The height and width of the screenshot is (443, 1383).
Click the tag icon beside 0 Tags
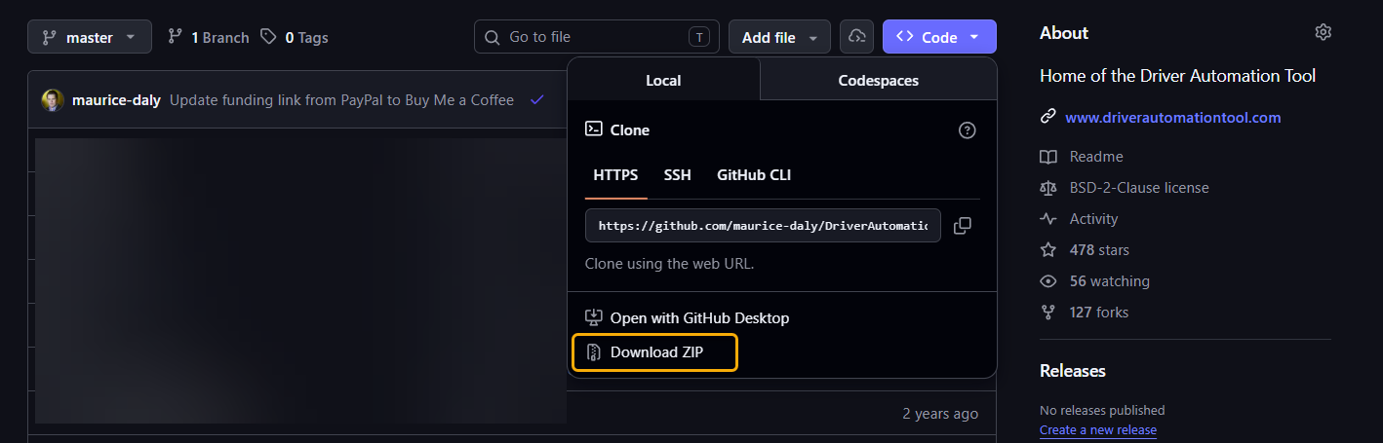pyautogui.click(x=268, y=37)
